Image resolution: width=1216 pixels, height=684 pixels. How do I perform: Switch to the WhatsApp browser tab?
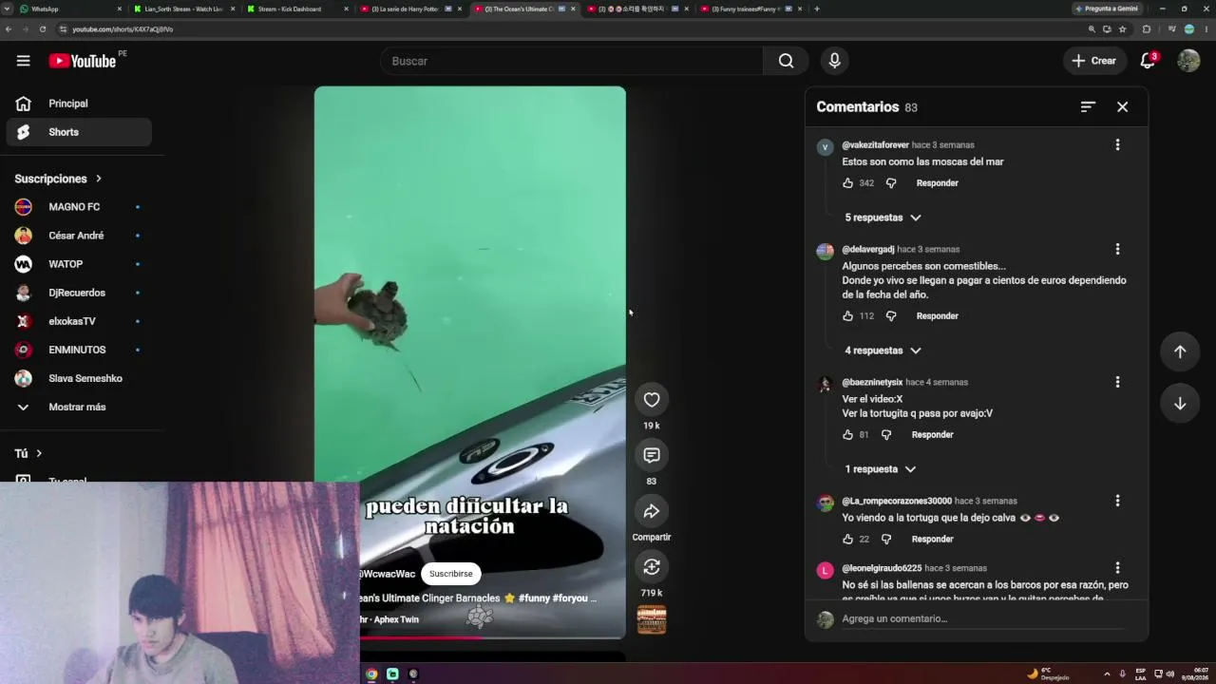[71, 9]
